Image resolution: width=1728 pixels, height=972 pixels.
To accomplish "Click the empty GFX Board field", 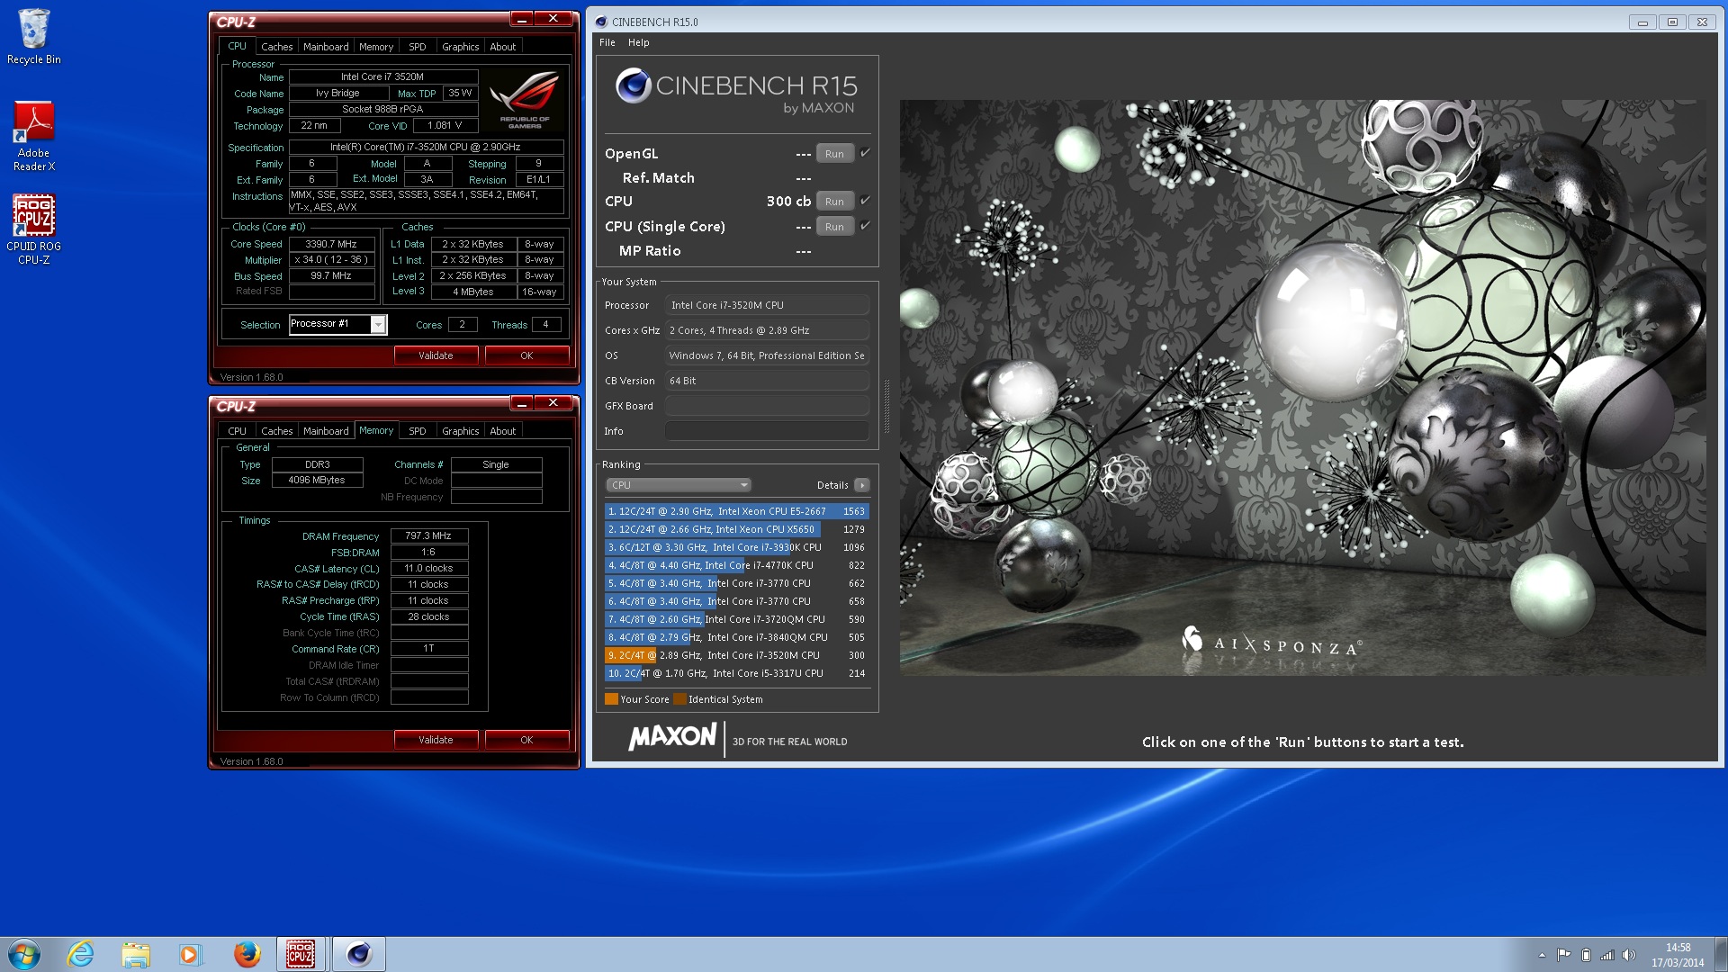I will point(767,406).
